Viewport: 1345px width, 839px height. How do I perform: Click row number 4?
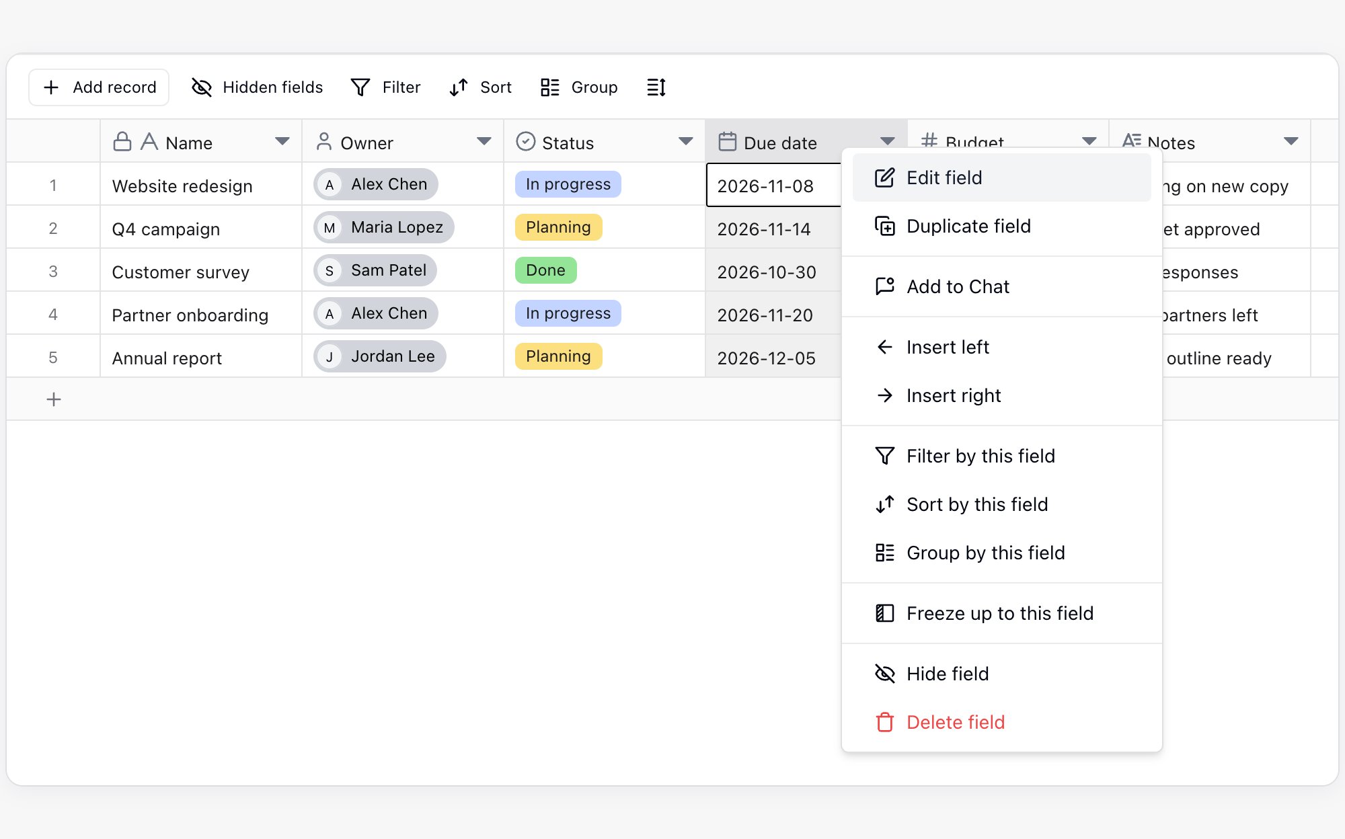pos(53,315)
